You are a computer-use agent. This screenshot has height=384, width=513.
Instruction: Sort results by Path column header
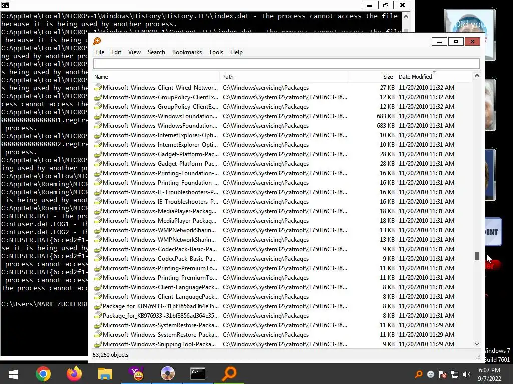[284, 77]
